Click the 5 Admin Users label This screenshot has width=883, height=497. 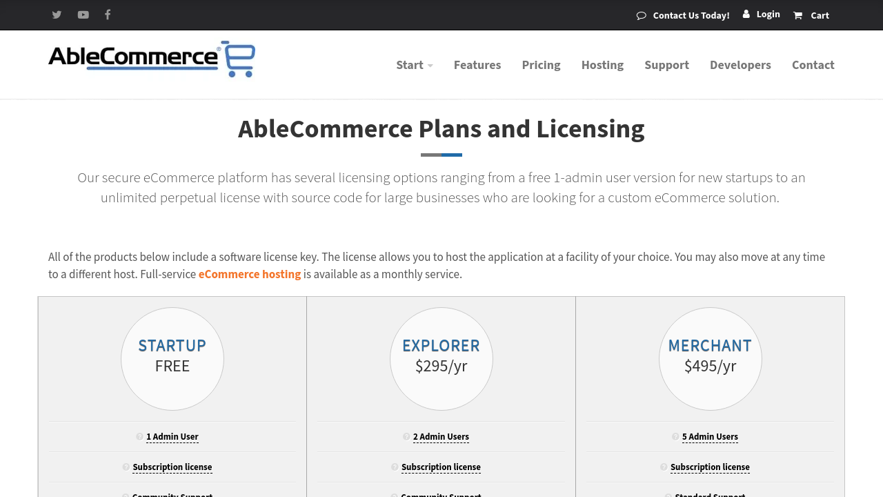710,436
